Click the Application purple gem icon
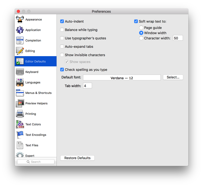The height and width of the screenshot is (187, 203). 20,30
